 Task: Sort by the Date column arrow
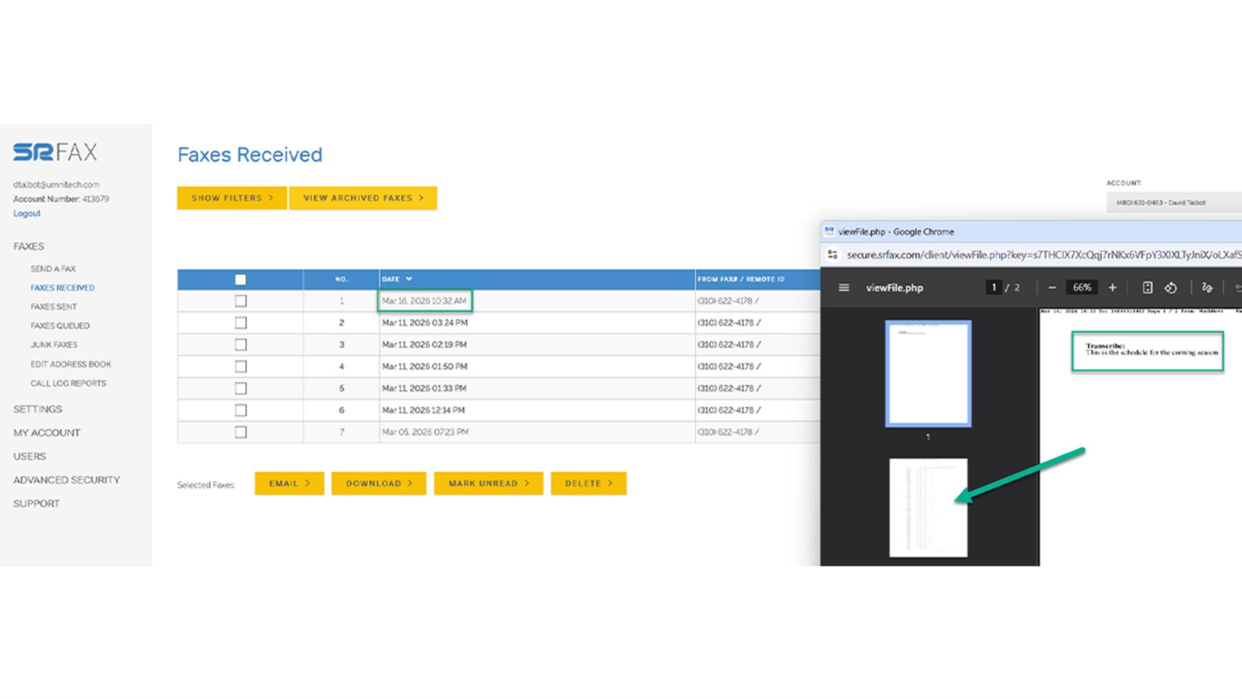pos(409,279)
